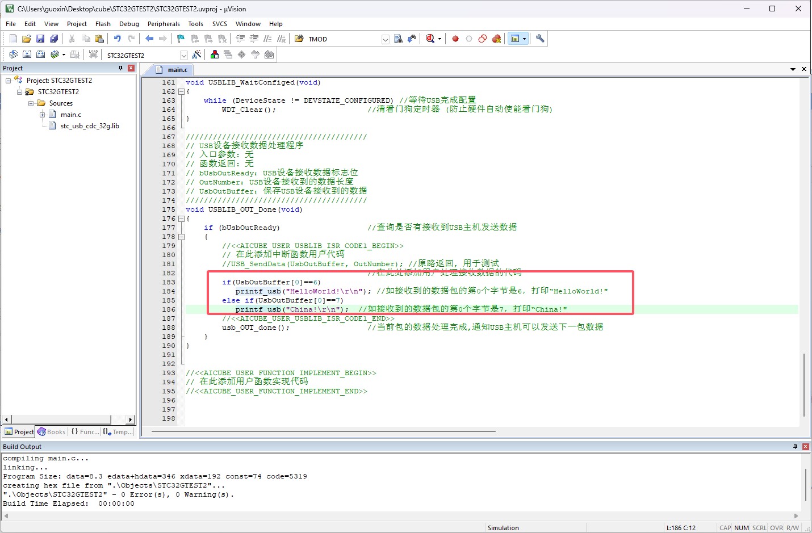Build the target files
Screen dimensions: 812x533
27,54
